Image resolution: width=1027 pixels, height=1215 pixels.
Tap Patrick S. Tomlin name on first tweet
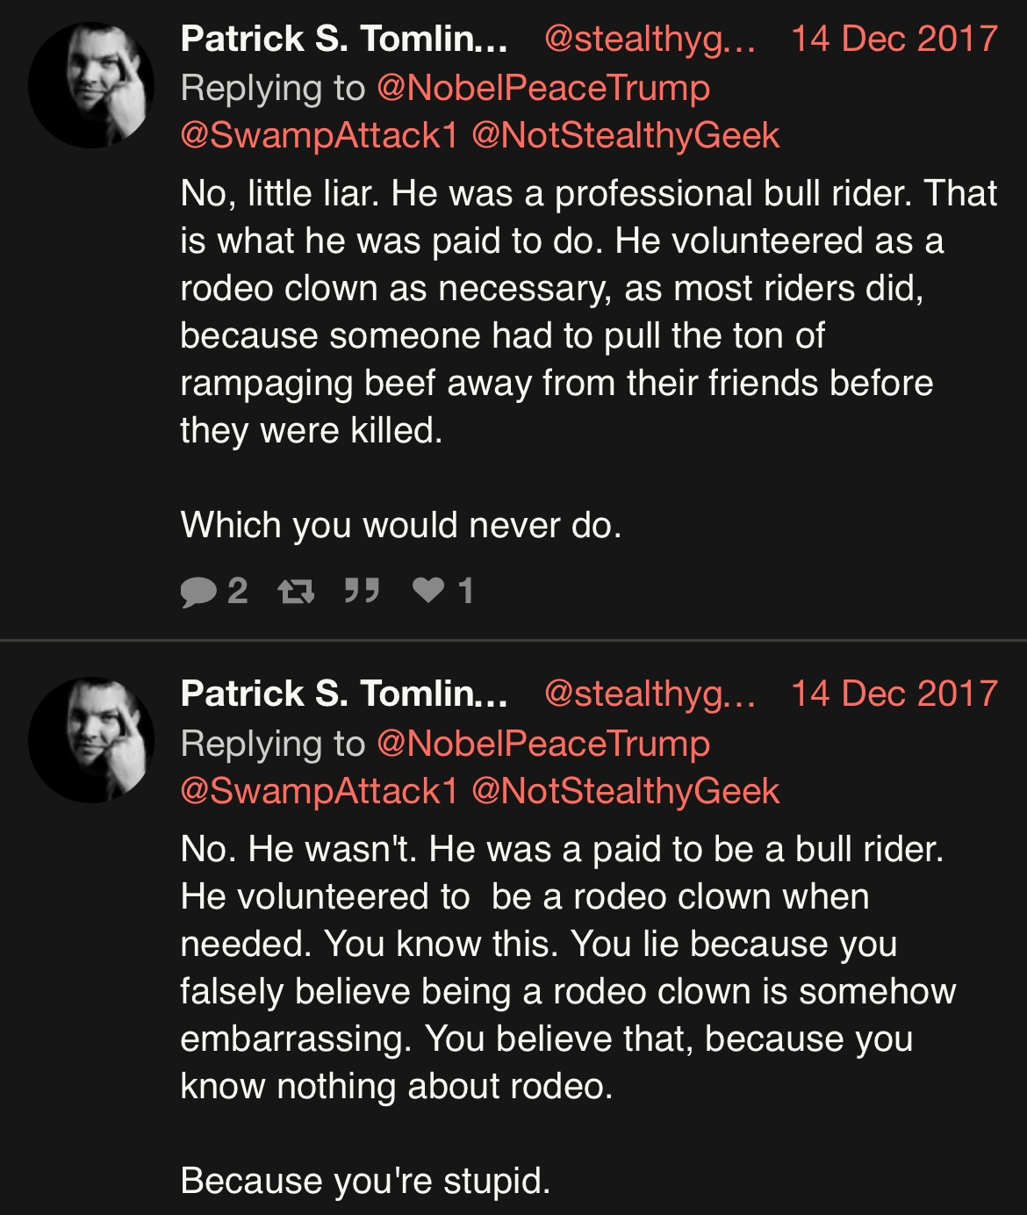344,39
